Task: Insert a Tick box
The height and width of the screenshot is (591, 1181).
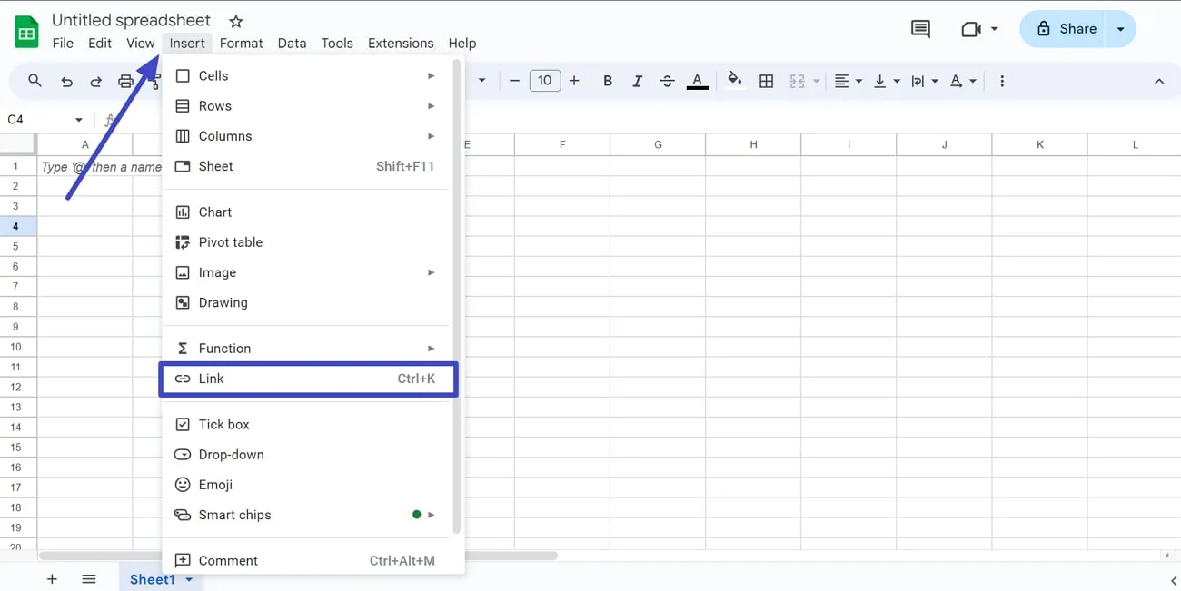Action: (x=306, y=424)
